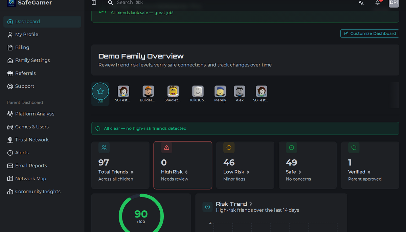Click the Demo Family Overview heading
This screenshot has height=232, width=406.
[x=141, y=56]
